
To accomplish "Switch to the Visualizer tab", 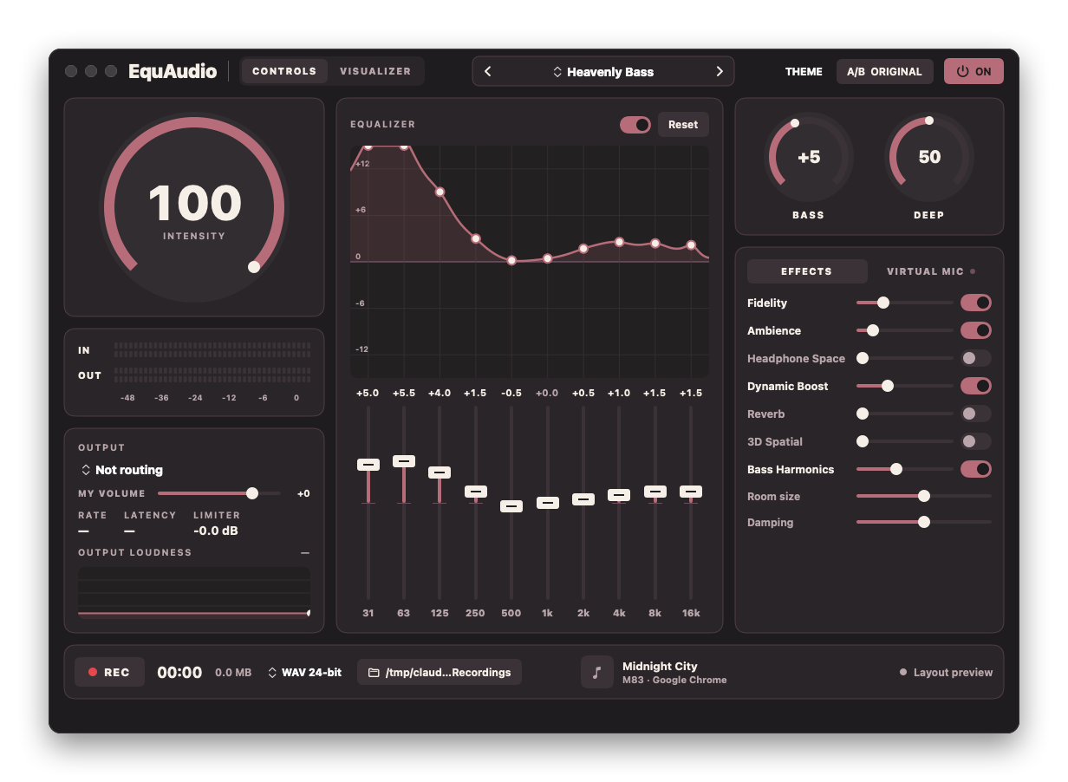I will [375, 71].
